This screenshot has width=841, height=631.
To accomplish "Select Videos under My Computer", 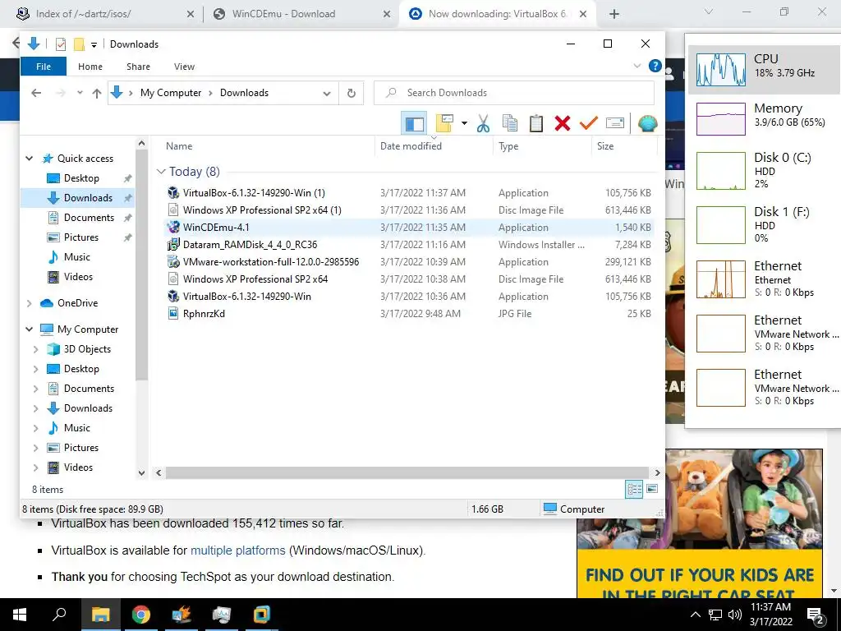I will pos(78,467).
